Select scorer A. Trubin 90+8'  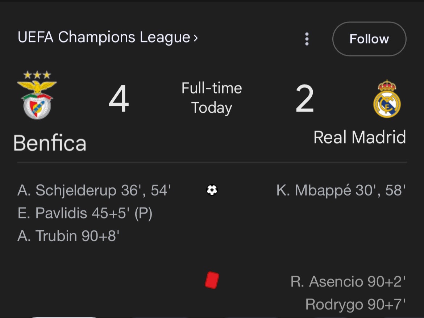pos(68,236)
